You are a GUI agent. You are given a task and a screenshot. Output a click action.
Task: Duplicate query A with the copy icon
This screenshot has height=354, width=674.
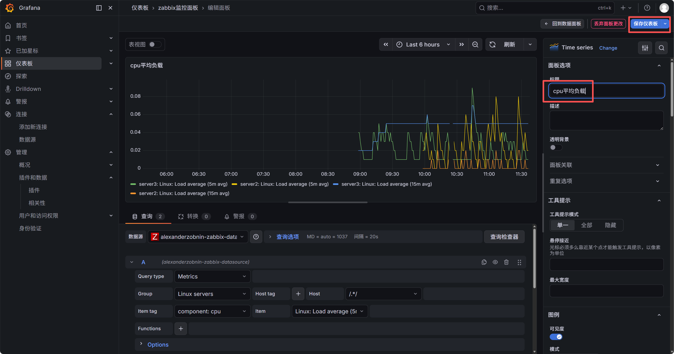(484, 262)
